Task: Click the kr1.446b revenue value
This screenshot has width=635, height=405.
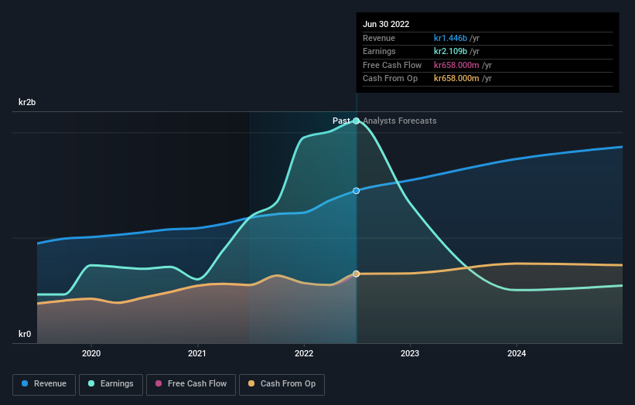Action: [x=450, y=38]
